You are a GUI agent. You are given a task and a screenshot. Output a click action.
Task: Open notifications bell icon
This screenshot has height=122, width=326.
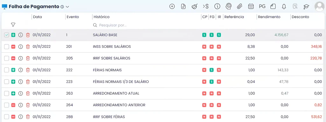coord(284,7)
